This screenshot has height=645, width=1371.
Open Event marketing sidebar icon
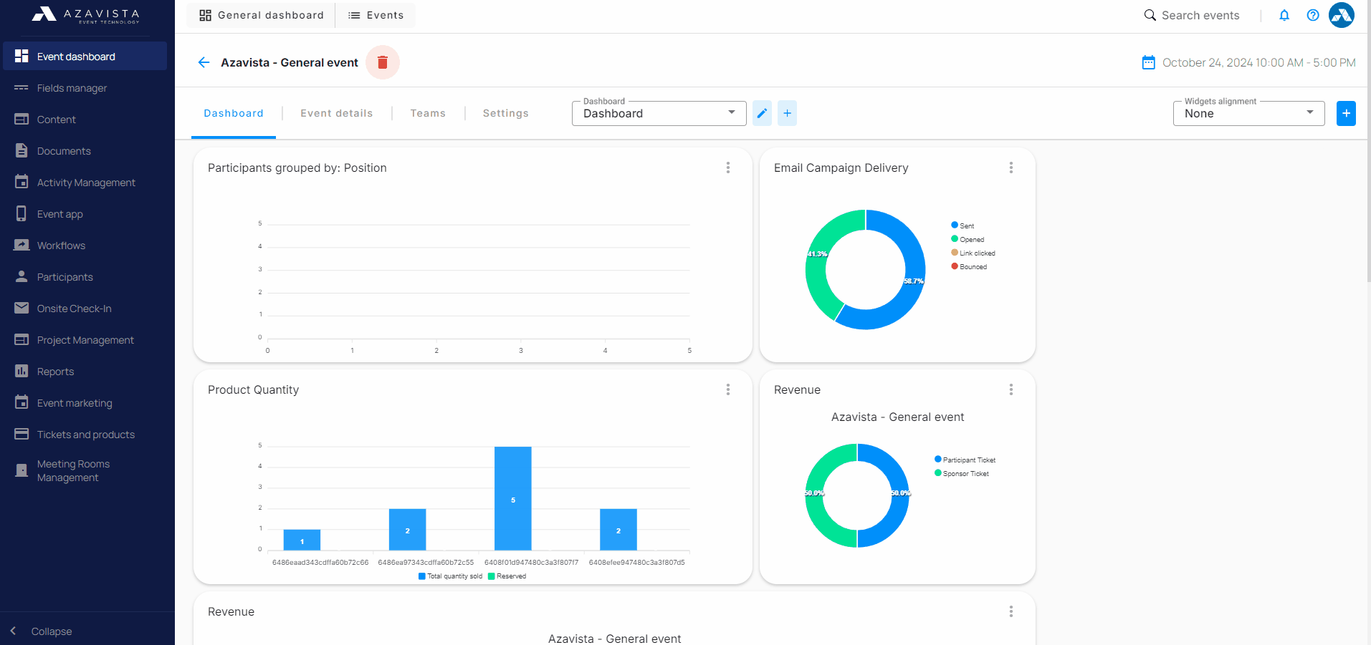click(22, 402)
